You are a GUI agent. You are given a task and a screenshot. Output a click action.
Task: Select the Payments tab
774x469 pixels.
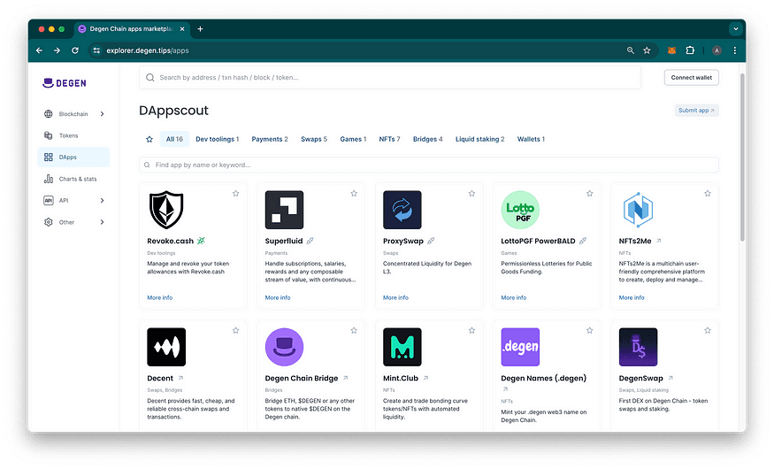(x=270, y=139)
